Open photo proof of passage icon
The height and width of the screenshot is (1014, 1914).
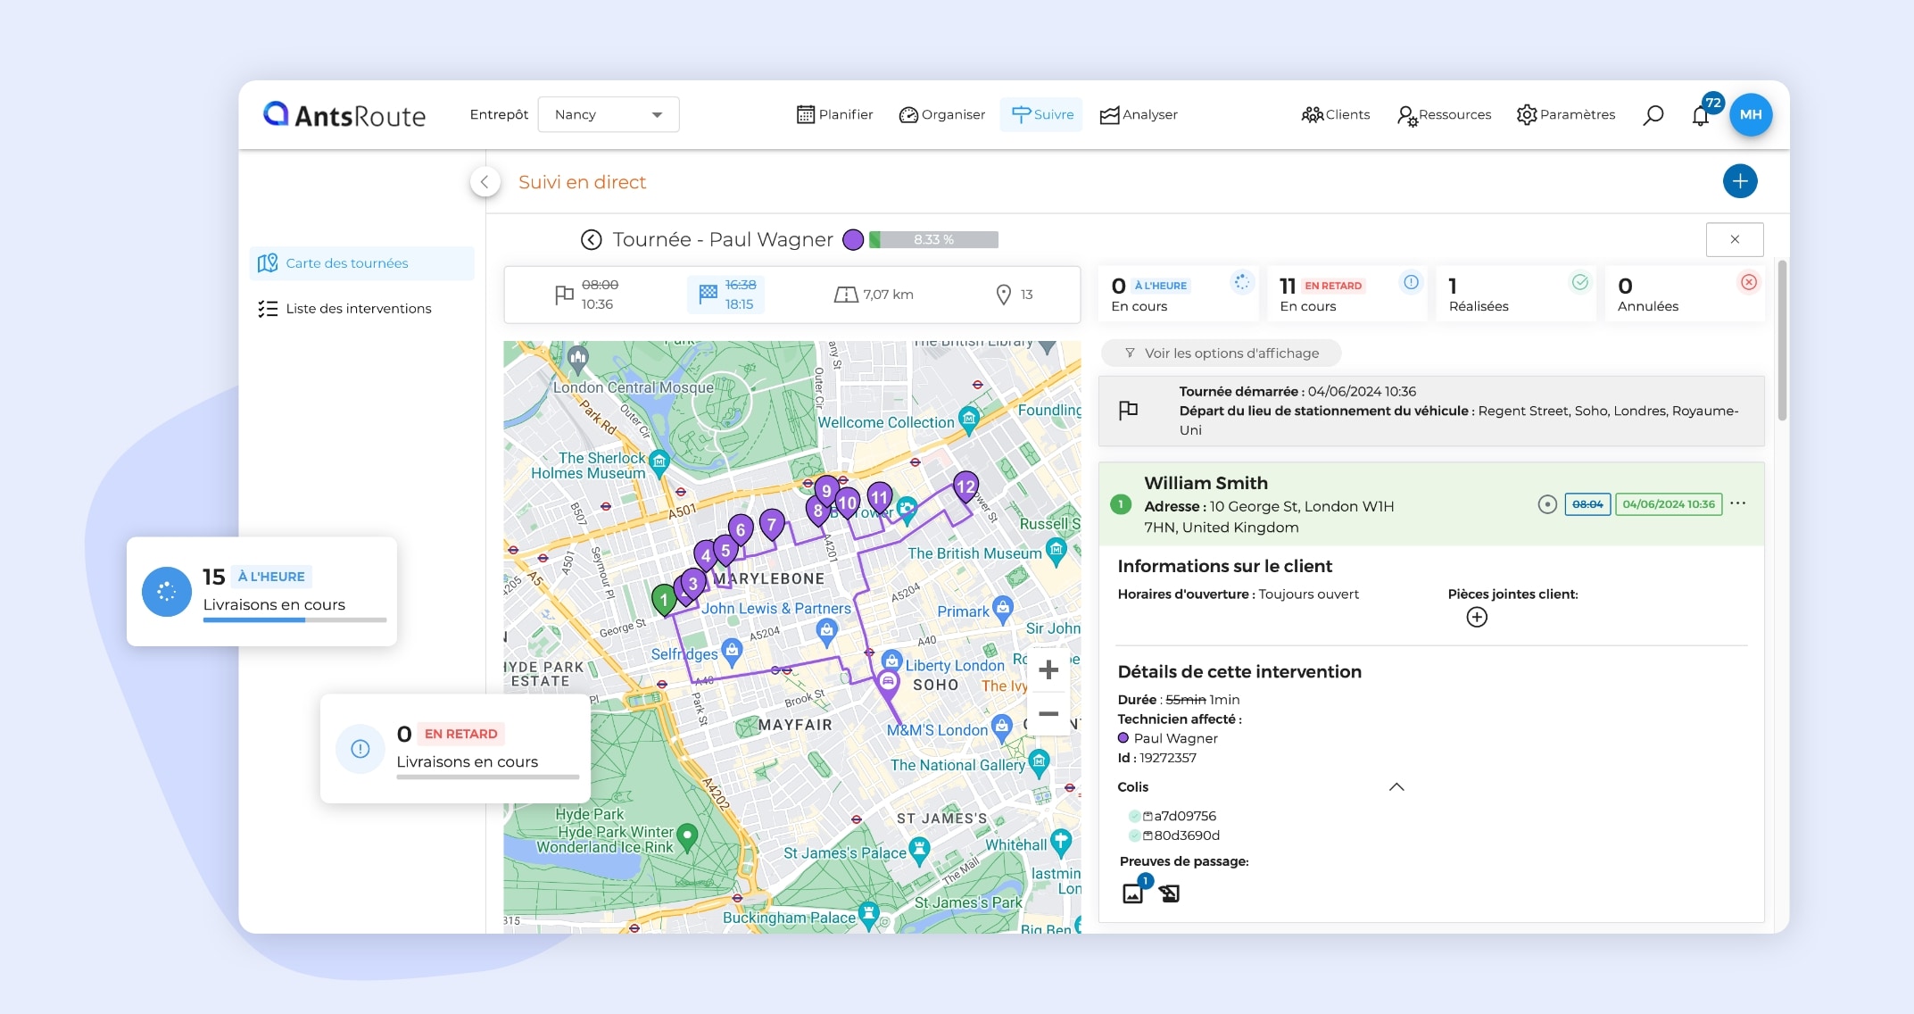coord(1133,893)
